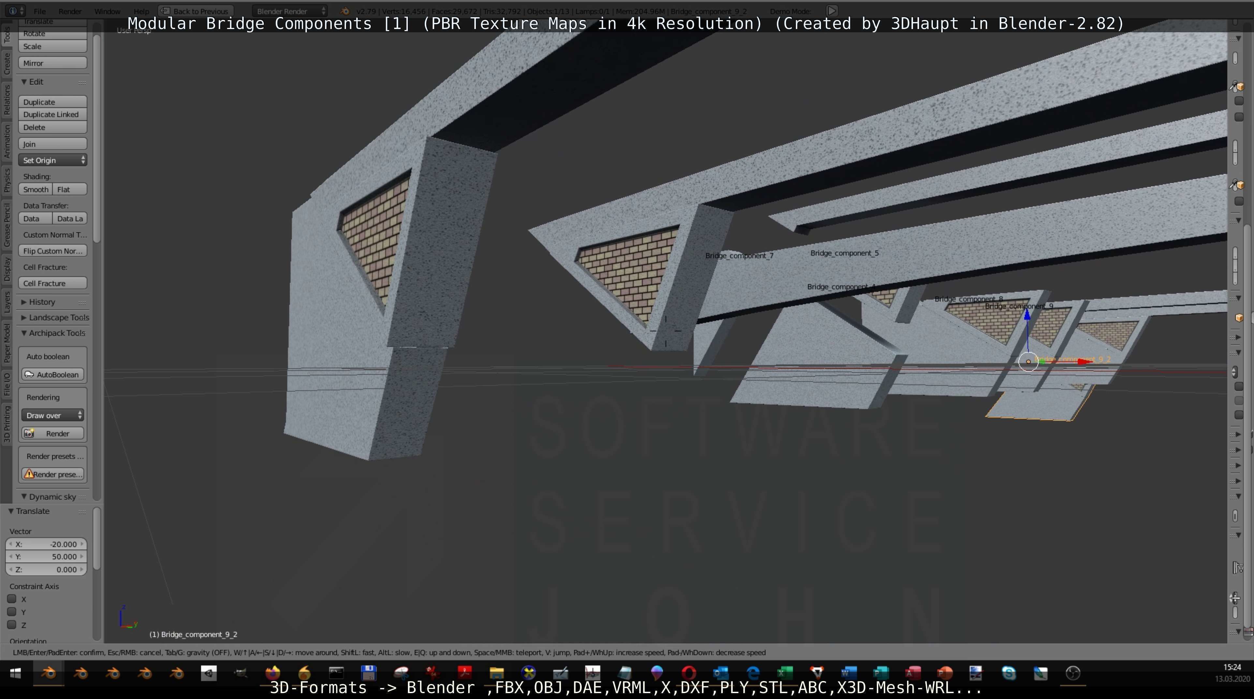
Task: Click the AutoBoolean tool icon button
Action: coord(52,374)
